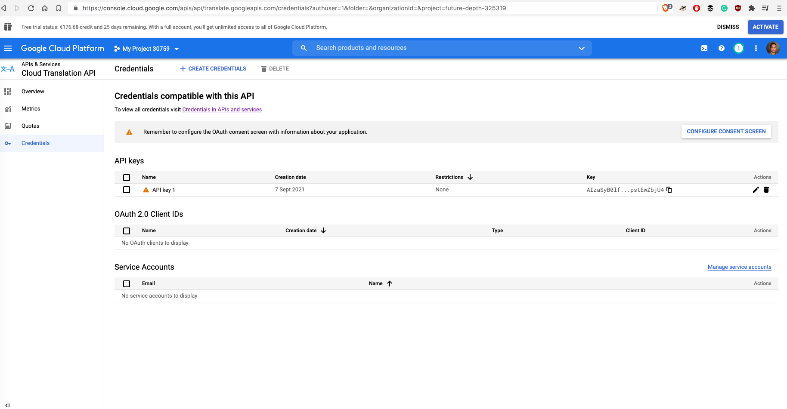Click the gift box free trial icon
Screen dimensions: 787x409
8,27
